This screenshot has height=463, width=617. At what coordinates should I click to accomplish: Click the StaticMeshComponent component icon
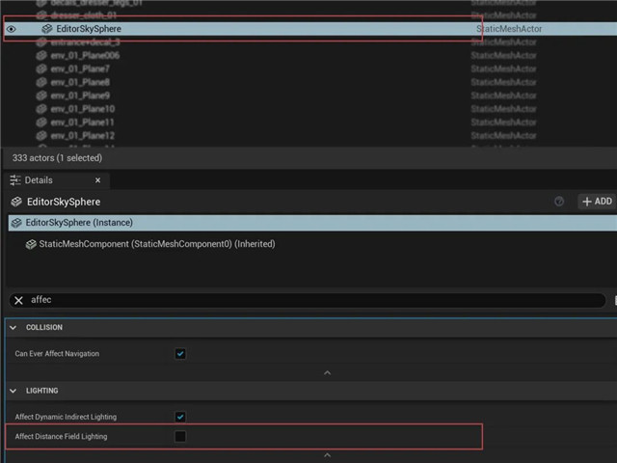coord(31,244)
